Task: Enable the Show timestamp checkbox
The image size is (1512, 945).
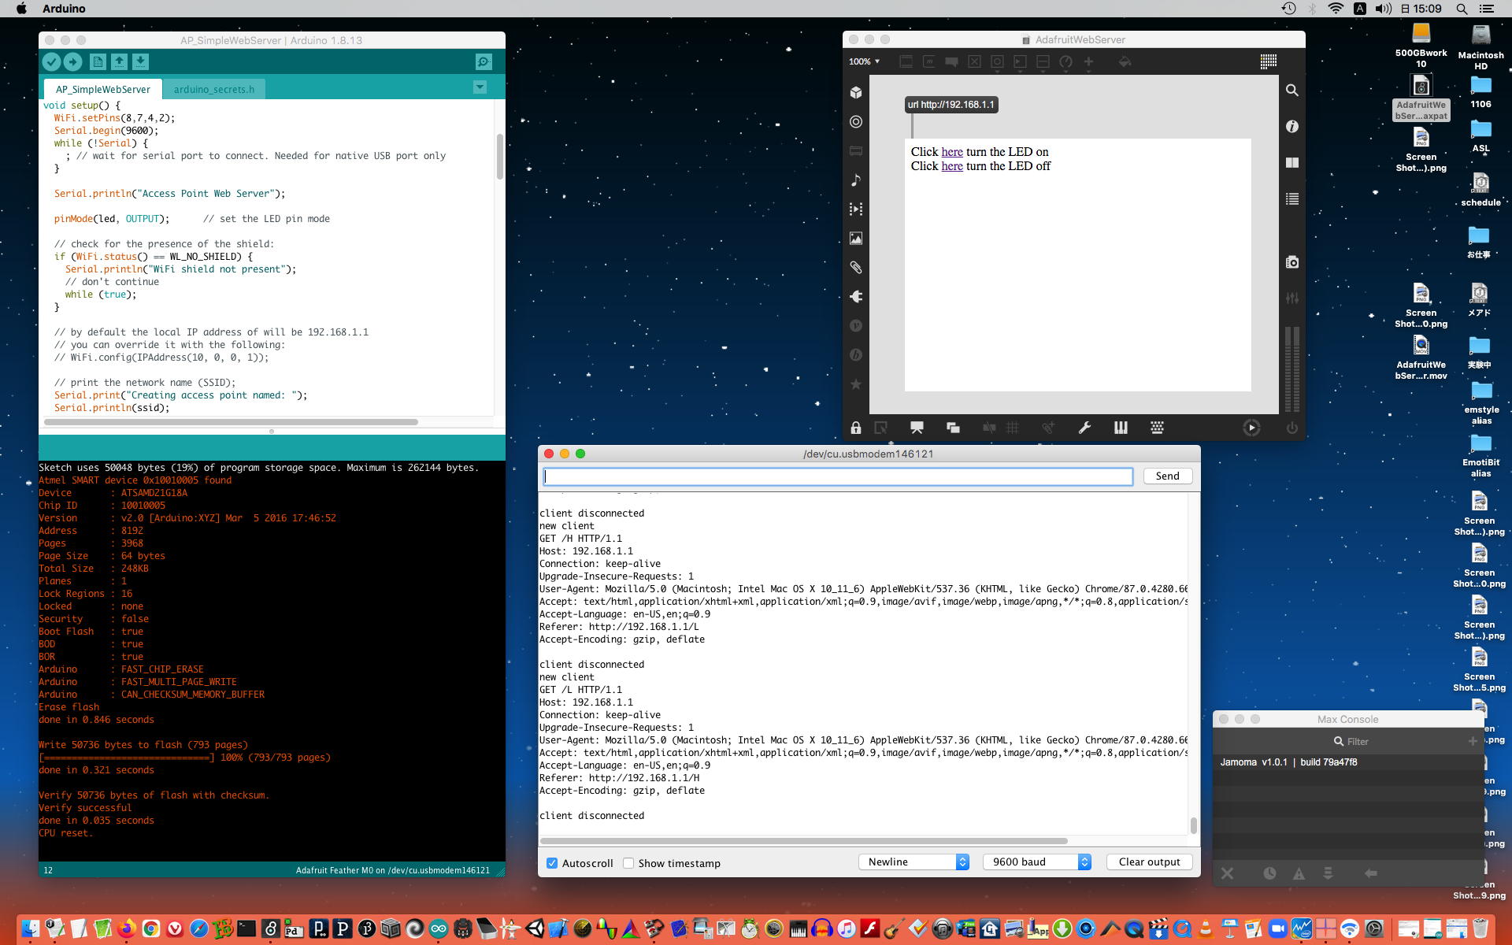Action: click(x=628, y=863)
